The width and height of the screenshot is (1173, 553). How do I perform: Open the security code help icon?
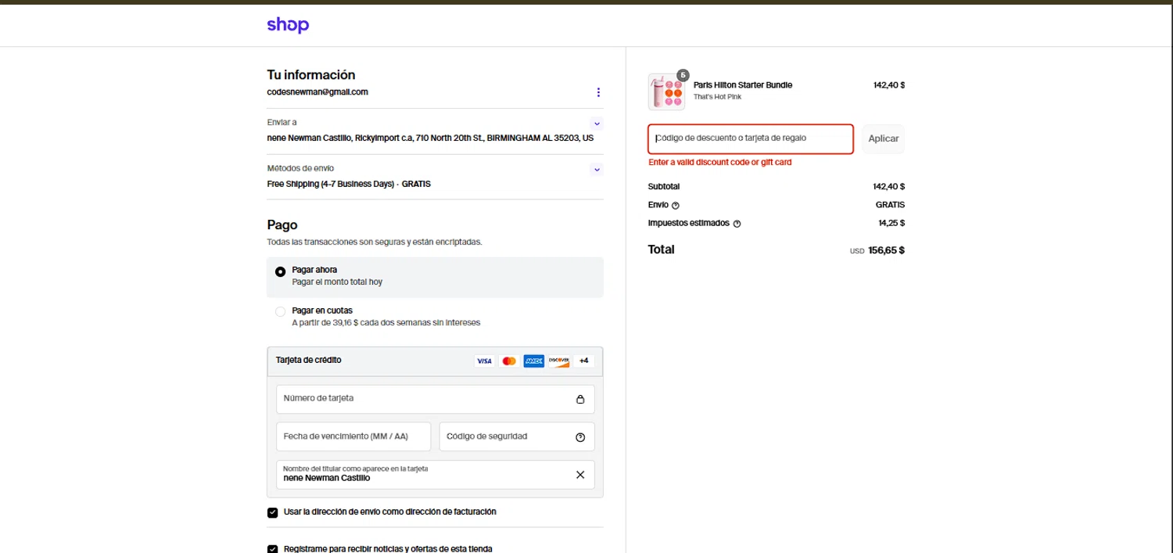click(x=580, y=437)
